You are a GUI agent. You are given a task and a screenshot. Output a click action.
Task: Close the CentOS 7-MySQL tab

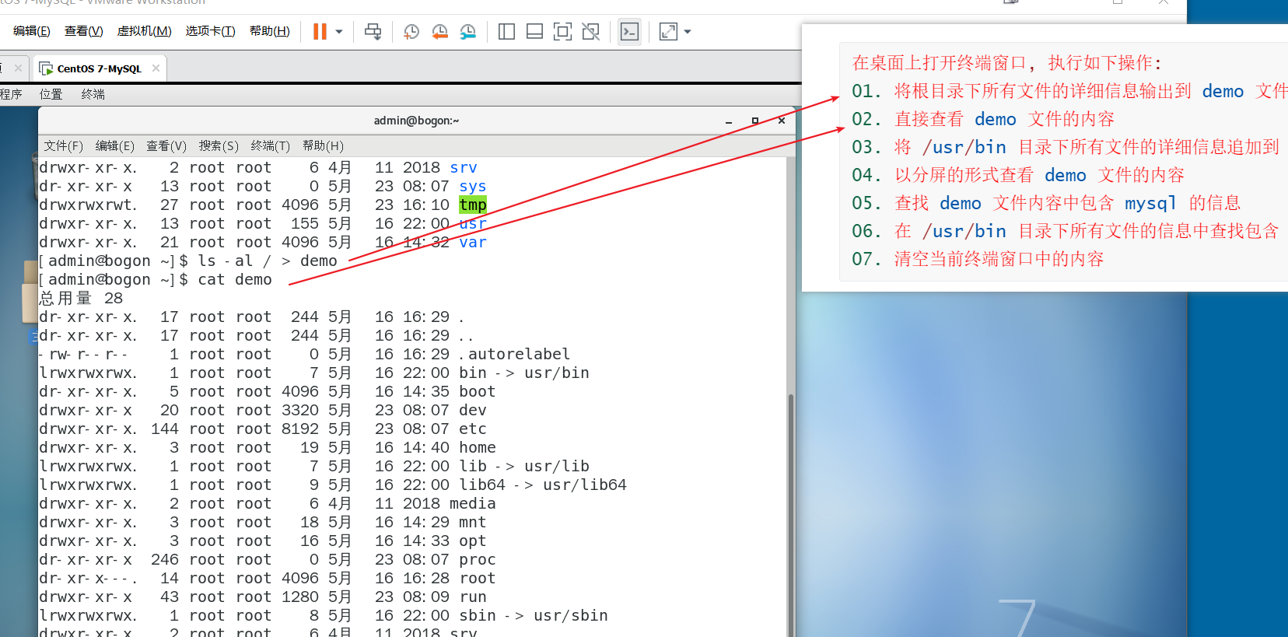click(x=156, y=68)
